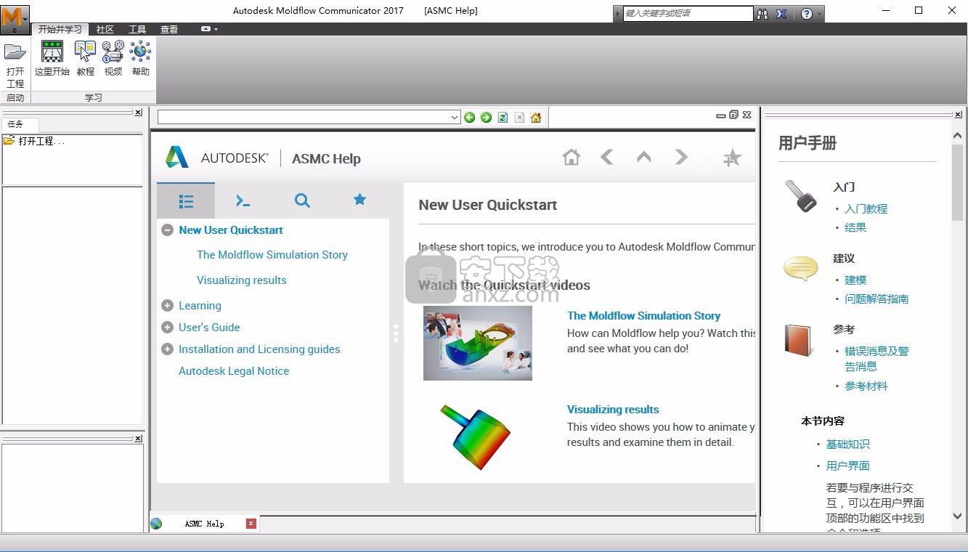Expand the search box left arrow
The width and height of the screenshot is (968, 552).
[618, 14]
